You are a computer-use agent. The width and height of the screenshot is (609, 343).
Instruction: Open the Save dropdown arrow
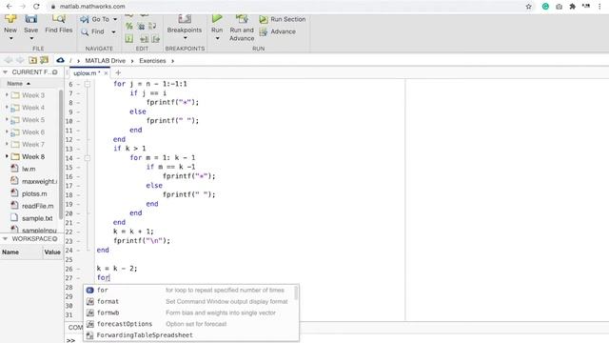pos(31,38)
